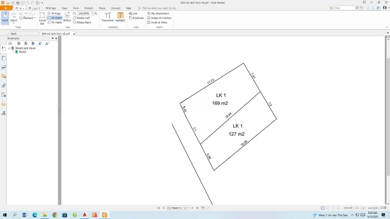The height and width of the screenshot is (219, 390).
Task: Open the Comments side panel
Action: coord(4,76)
